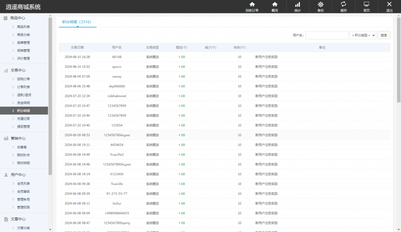401x232 pixels.
Task: Click date 2024-08-10 16:28 cell
Action: click(77, 57)
